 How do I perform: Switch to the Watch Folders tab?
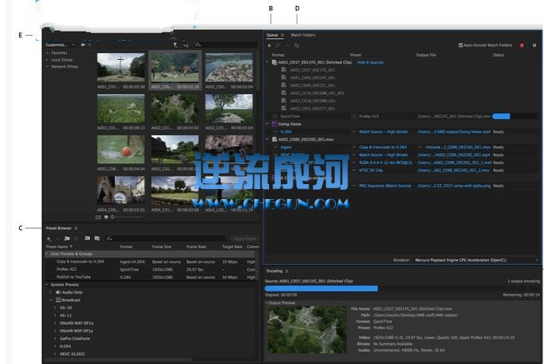pos(303,35)
